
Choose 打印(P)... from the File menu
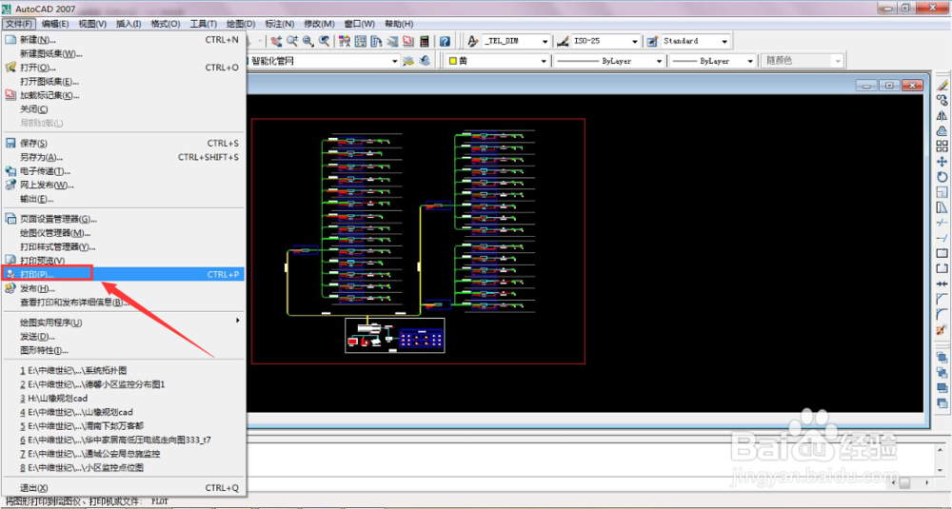pyautogui.click(x=123, y=274)
